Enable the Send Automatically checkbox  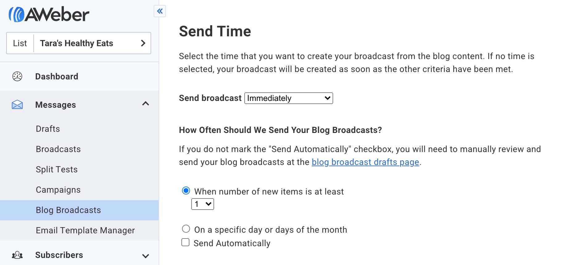click(185, 242)
